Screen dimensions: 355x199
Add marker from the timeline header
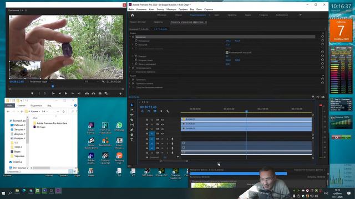(x=161, y=111)
